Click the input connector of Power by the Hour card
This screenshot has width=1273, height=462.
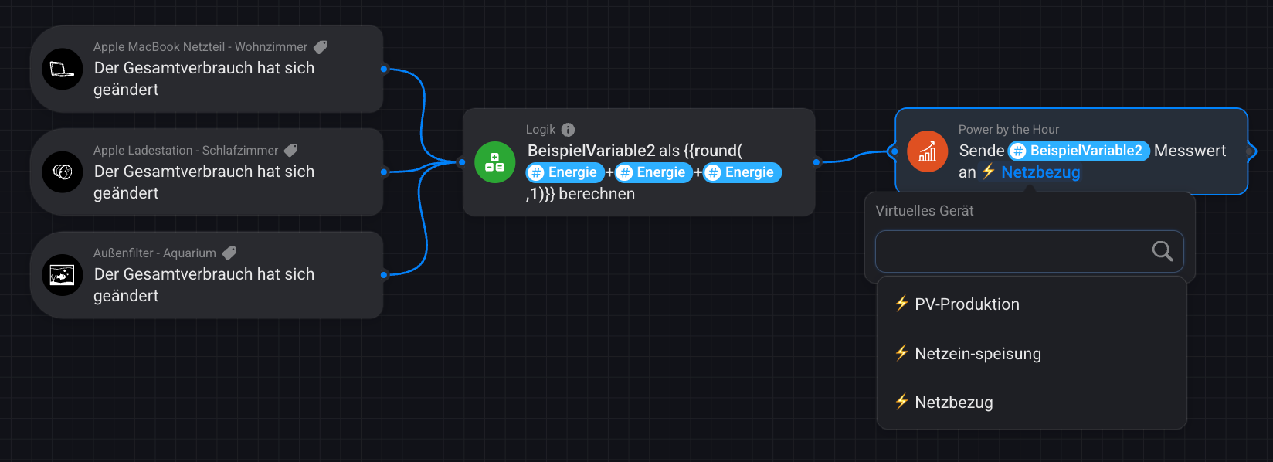pos(894,151)
